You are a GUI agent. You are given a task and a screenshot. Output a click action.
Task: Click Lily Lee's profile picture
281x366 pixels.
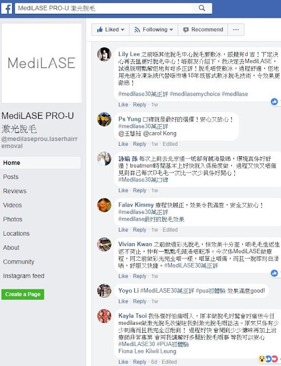click(x=104, y=54)
